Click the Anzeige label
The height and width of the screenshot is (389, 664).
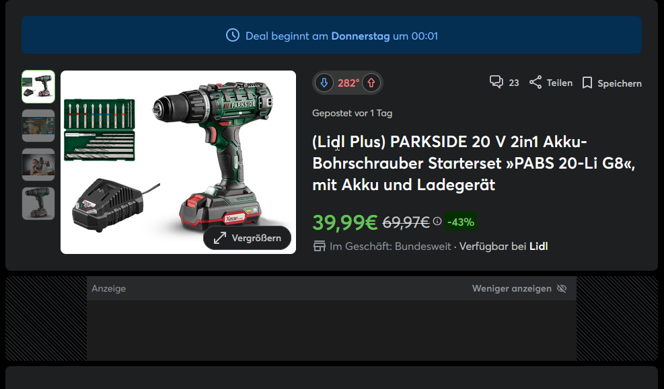tap(108, 288)
